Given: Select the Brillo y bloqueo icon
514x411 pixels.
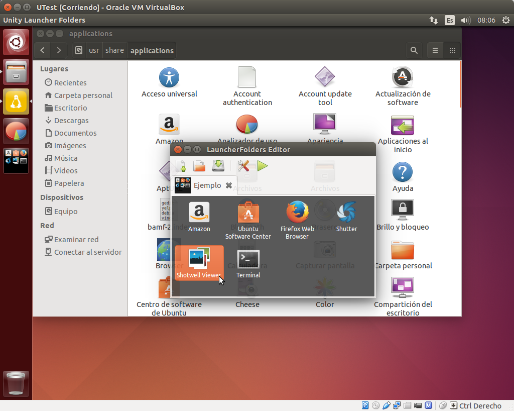Looking at the screenshot, I should click(x=403, y=215).
